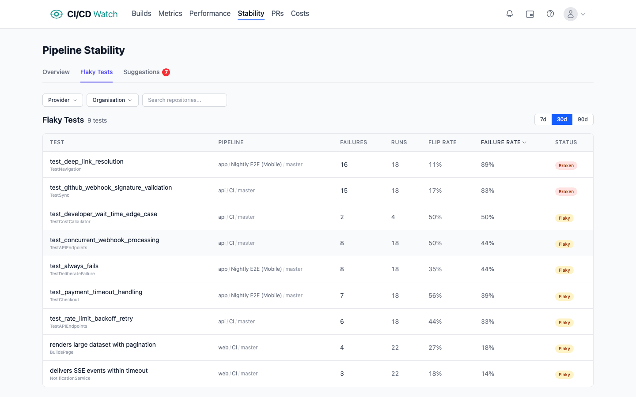Screen dimensions: 636x397
Task: Keep the 30d time range selected
Action: click(x=562, y=119)
